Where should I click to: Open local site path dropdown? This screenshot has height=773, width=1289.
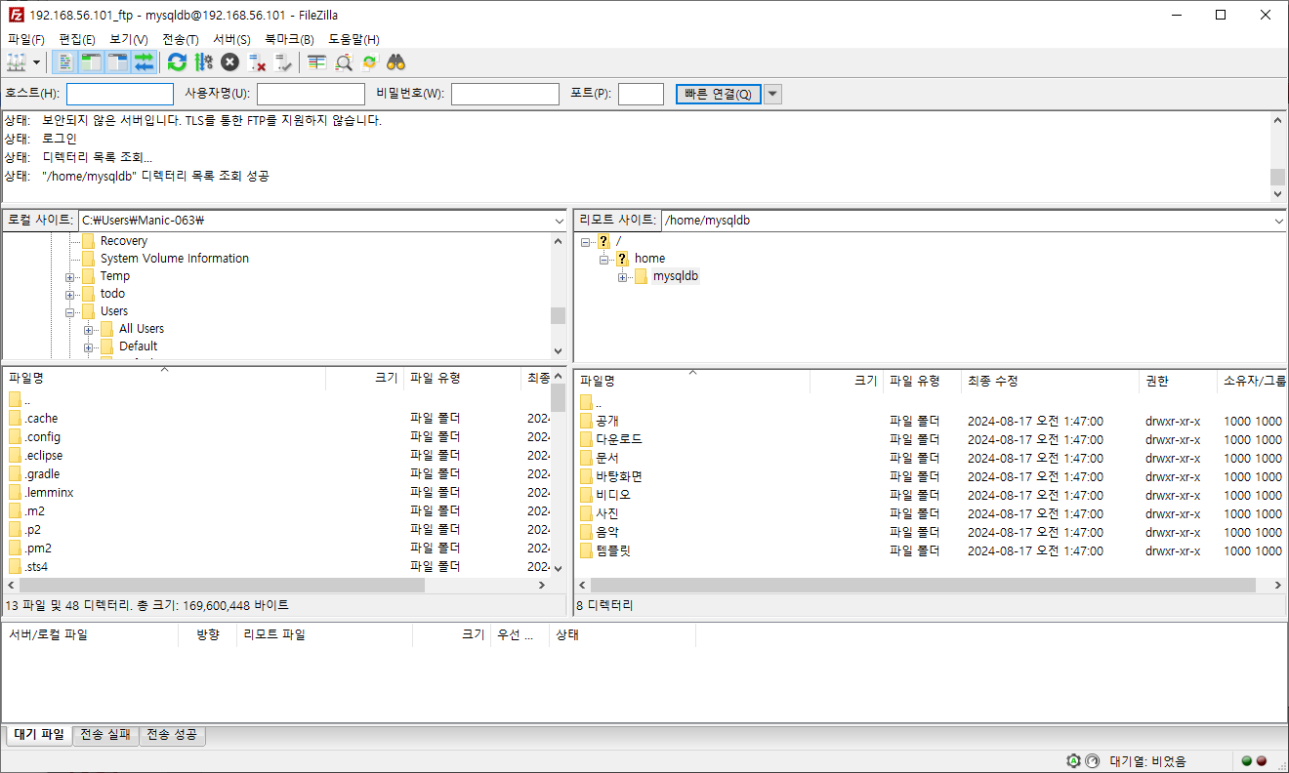tap(559, 221)
